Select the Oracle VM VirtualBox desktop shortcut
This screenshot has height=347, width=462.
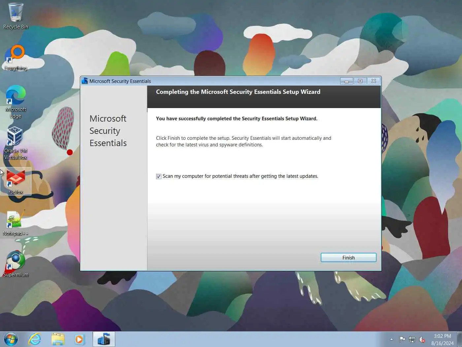(x=16, y=143)
